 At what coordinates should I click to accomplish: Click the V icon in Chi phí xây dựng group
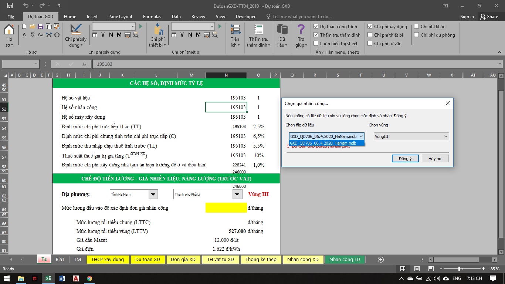point(103,35)
